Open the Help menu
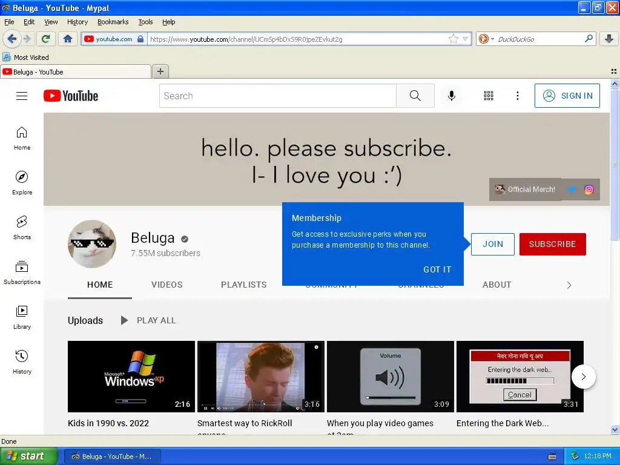 pyautogui.click(x=169, y=22)
